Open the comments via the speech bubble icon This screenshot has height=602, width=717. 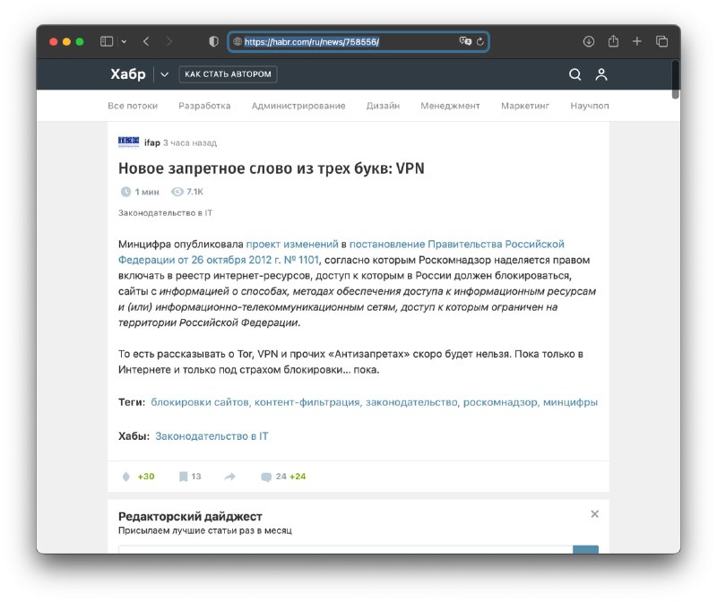pos(266,477)
